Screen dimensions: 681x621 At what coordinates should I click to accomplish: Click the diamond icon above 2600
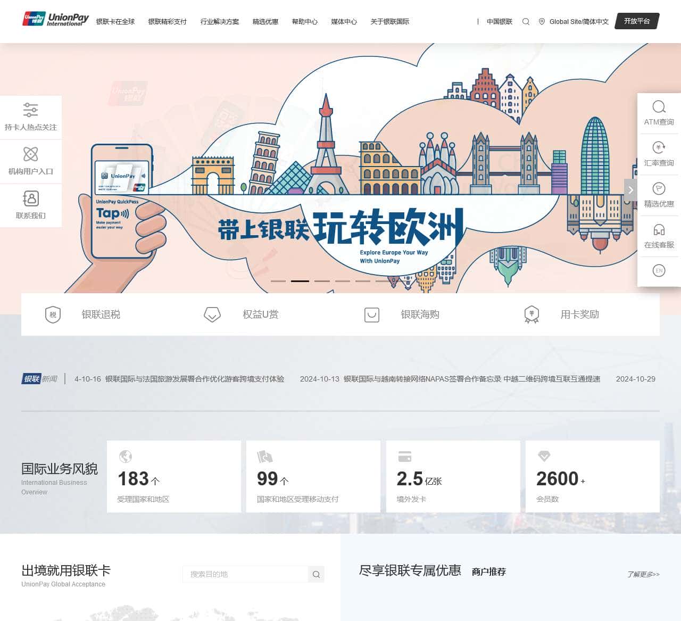tap(544, 456)
